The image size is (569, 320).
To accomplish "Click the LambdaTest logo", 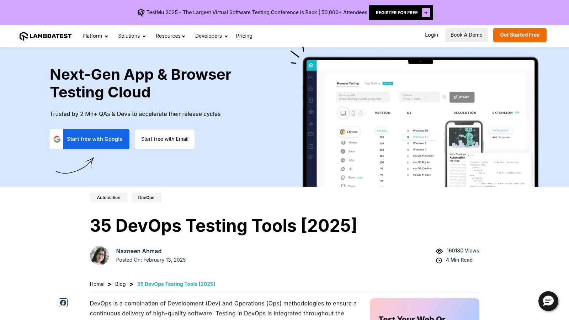I will coord(46,36).
